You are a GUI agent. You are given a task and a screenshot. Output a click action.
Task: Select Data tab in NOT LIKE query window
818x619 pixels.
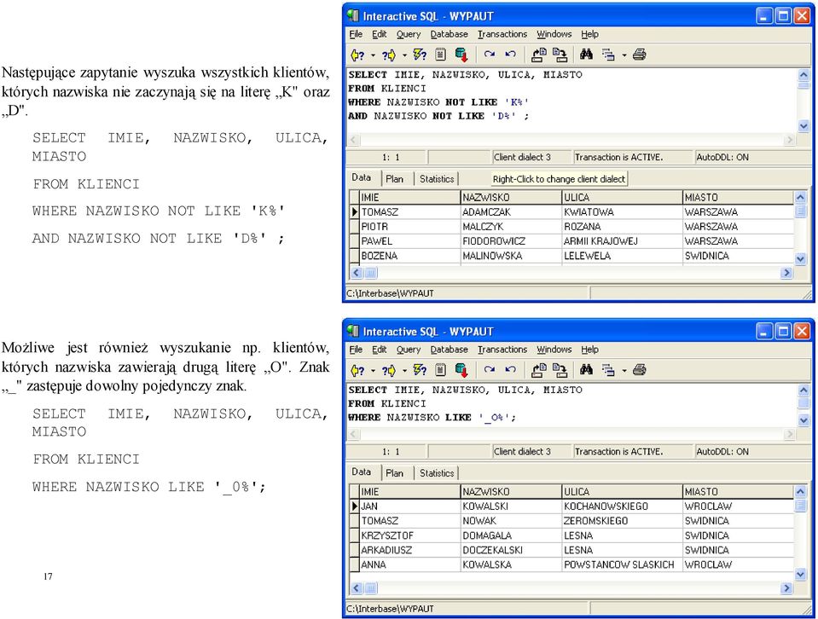pos(362,178)
